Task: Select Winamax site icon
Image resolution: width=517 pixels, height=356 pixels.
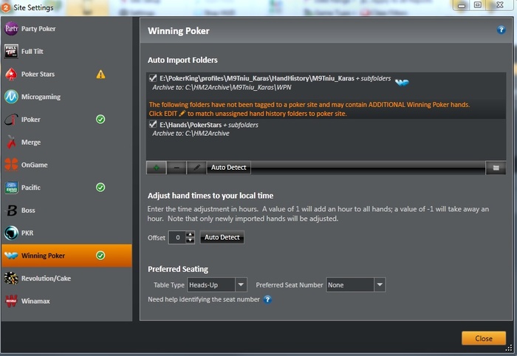Action: tap(11, 301)
